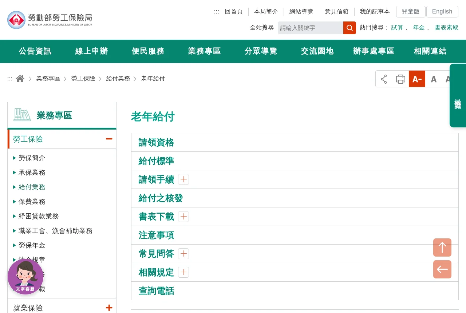Click the printer icon to print page

point(400,79)
